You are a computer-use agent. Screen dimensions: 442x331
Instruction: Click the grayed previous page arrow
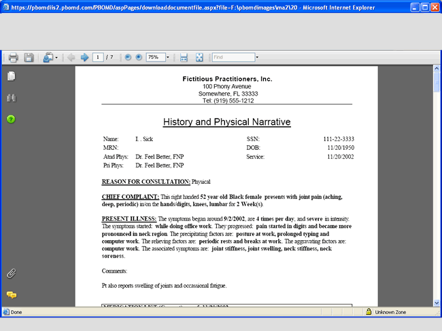pos(71,58)
